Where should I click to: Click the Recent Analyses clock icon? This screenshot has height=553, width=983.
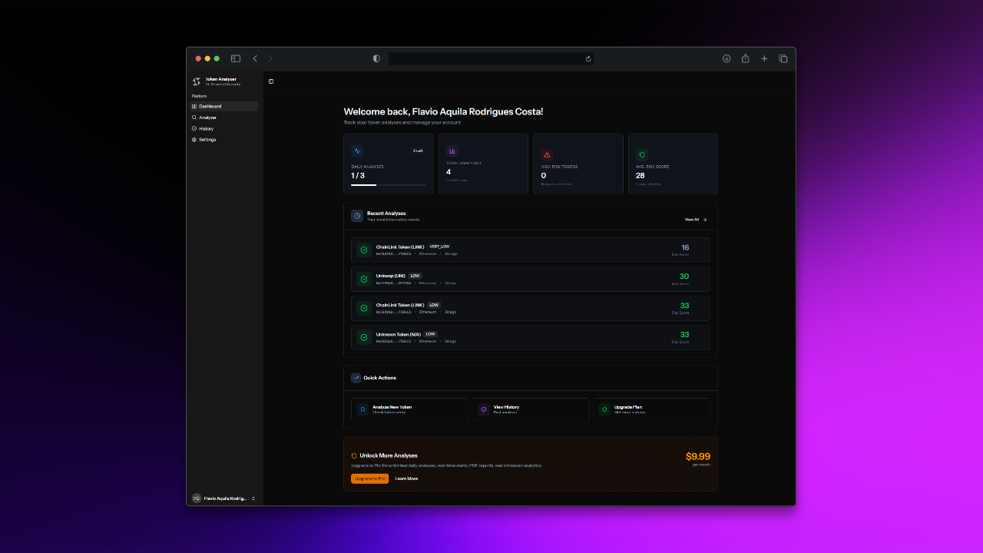tap(357, 216)
